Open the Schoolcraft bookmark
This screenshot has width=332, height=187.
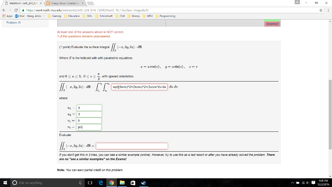[104, 16]
